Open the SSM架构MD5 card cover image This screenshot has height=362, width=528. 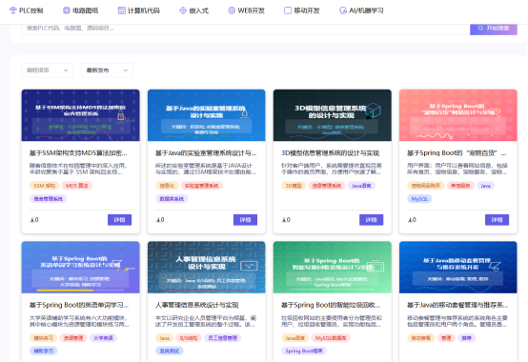[x=80, y=115]
